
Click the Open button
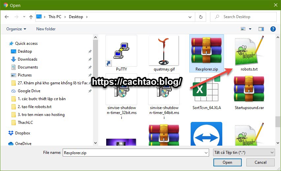point(228,162)
